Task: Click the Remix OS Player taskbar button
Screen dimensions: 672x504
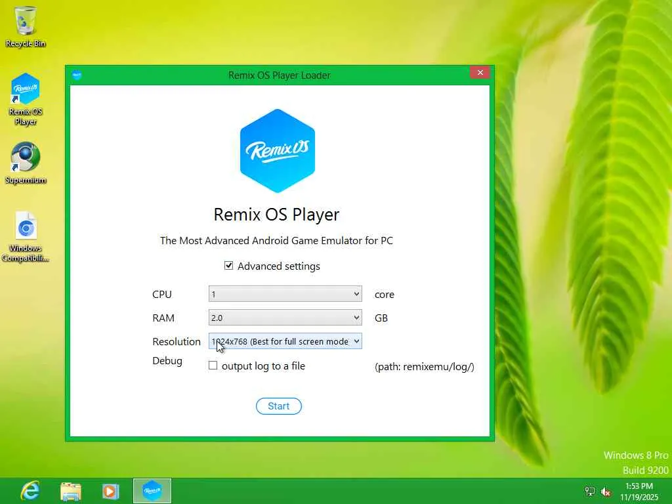Action: point(152,491)
